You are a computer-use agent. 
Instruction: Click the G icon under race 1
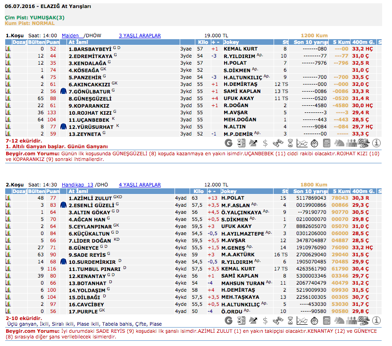point(229,143)
